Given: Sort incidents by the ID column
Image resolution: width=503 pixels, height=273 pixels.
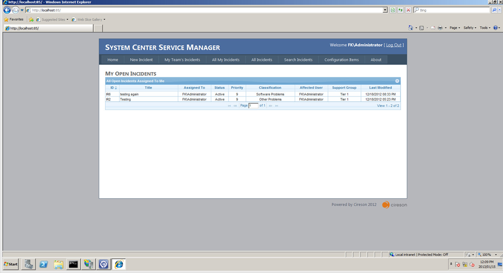Looking at the screenshot, I should 112,88.
